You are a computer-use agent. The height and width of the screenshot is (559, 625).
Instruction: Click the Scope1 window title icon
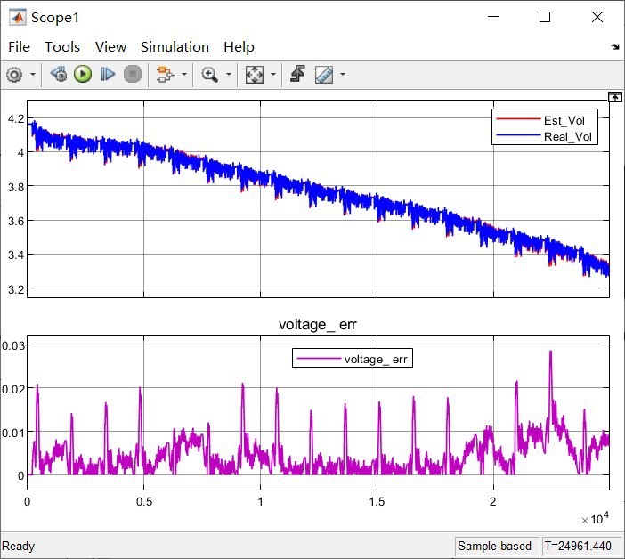click(18, 18)
